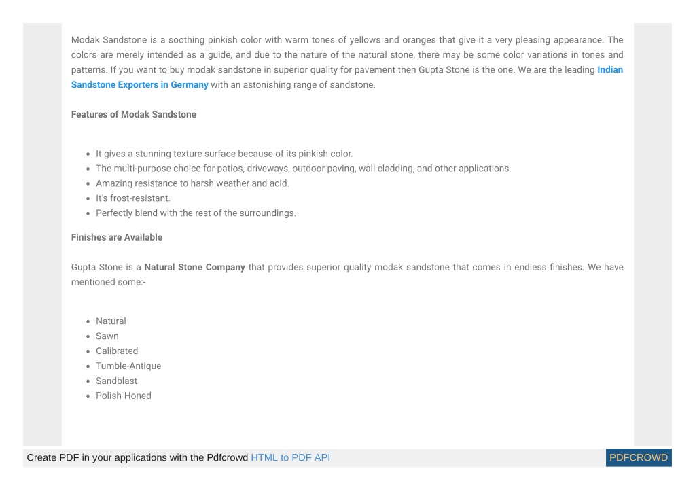Click the Create PDF in your applications text

pos(137,457)
